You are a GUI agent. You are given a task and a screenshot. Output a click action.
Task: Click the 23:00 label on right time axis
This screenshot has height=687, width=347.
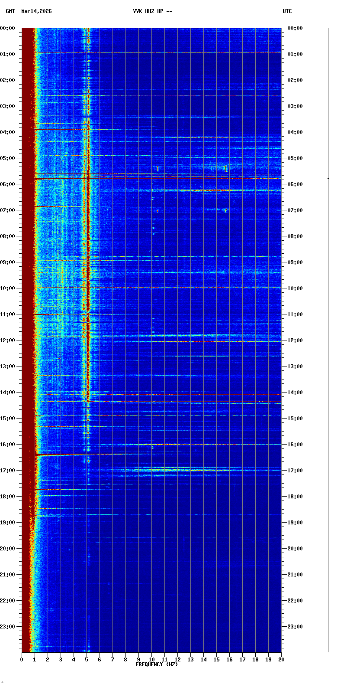pyautogui.click(x=296, y=627)
